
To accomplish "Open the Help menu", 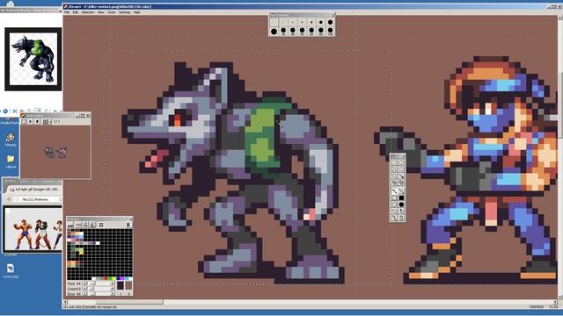I will pos(137,12).
